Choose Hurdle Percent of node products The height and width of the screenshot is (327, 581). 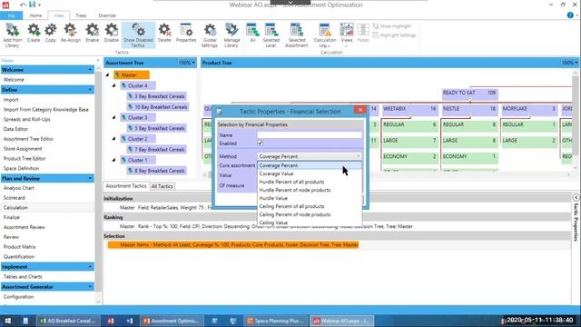point(310,190)
